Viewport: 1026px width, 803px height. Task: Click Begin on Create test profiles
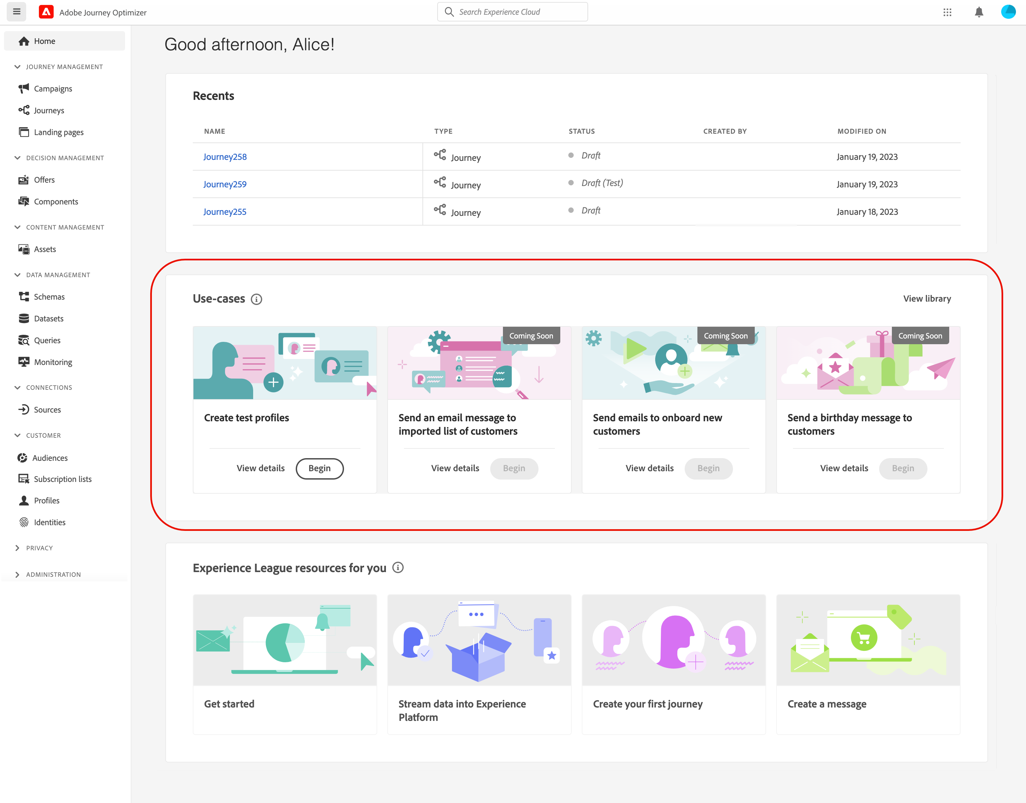(320, 468)
